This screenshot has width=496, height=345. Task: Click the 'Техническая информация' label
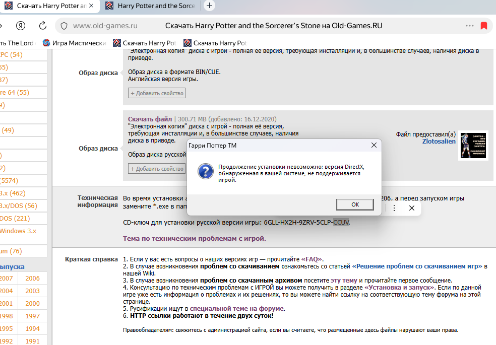coord(97,201)
